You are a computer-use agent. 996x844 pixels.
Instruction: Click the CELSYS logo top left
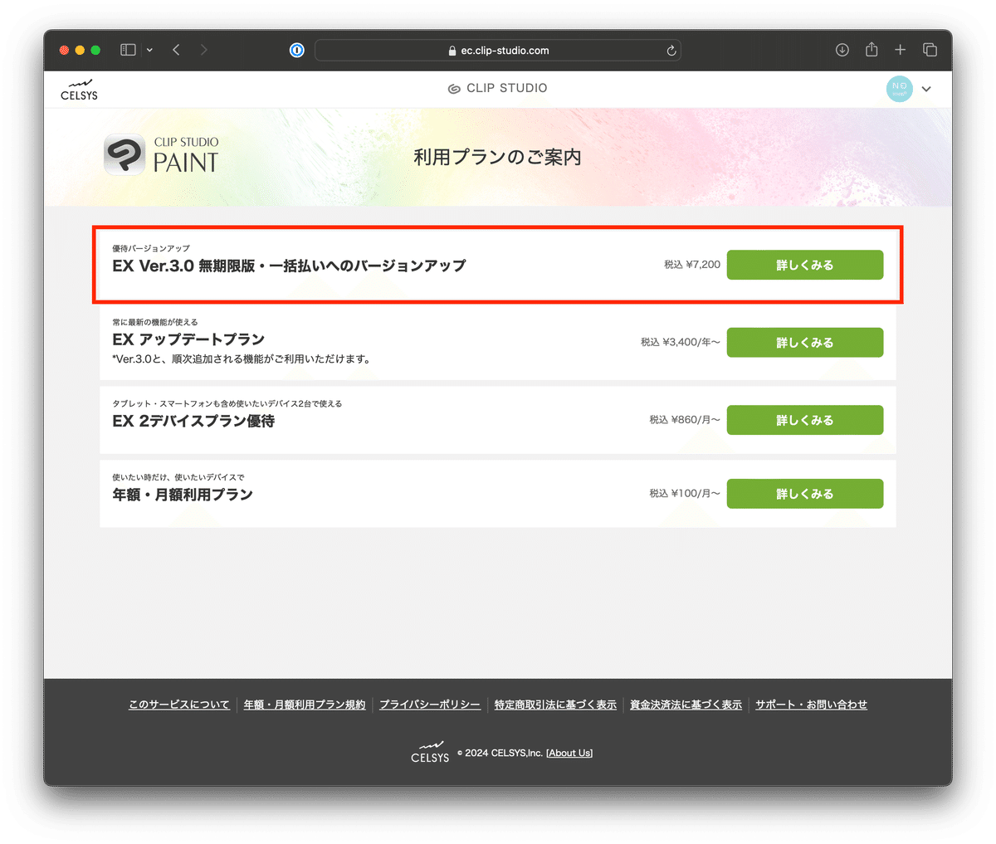79,89
